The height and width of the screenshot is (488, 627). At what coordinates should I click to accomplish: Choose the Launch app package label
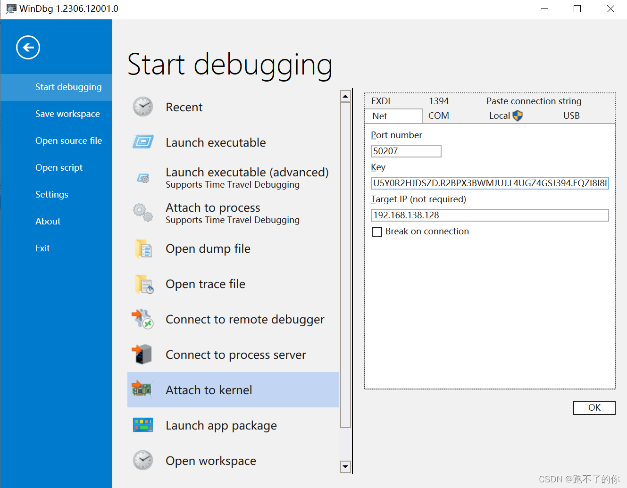(221, 425)
